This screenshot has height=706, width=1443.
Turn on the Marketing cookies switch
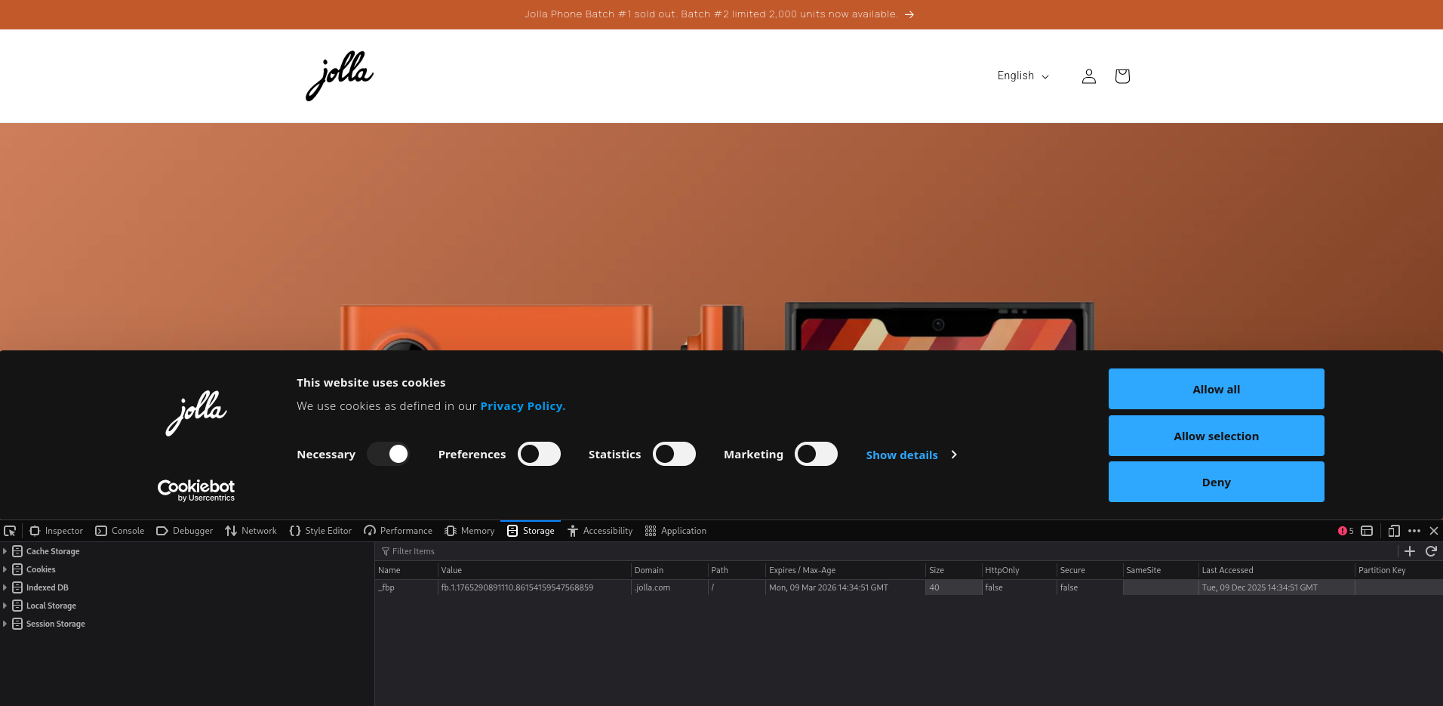(816, 454)
